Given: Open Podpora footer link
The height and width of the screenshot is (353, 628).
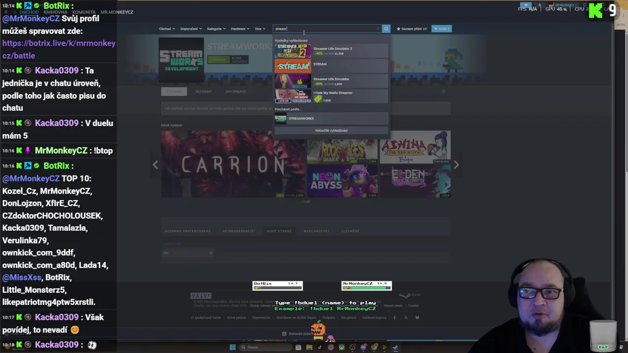Looking at the screenshot, I should tap(329, 318).
